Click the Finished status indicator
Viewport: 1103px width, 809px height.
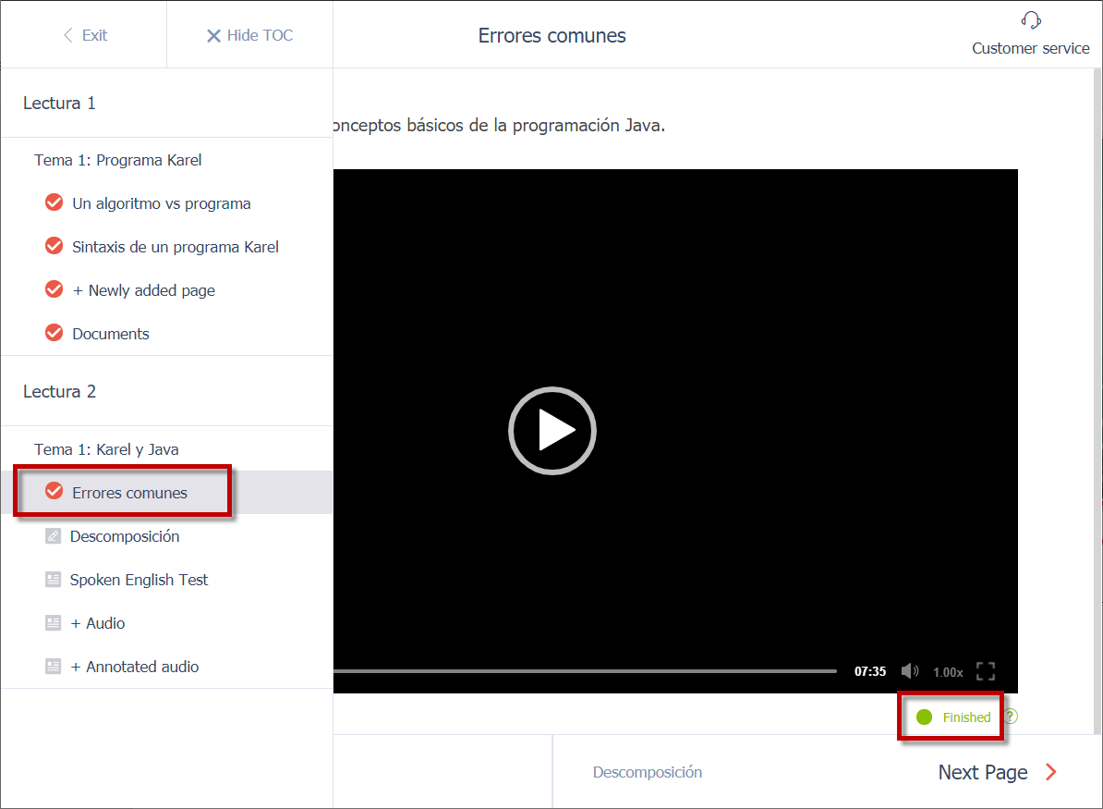pos(953,717)
